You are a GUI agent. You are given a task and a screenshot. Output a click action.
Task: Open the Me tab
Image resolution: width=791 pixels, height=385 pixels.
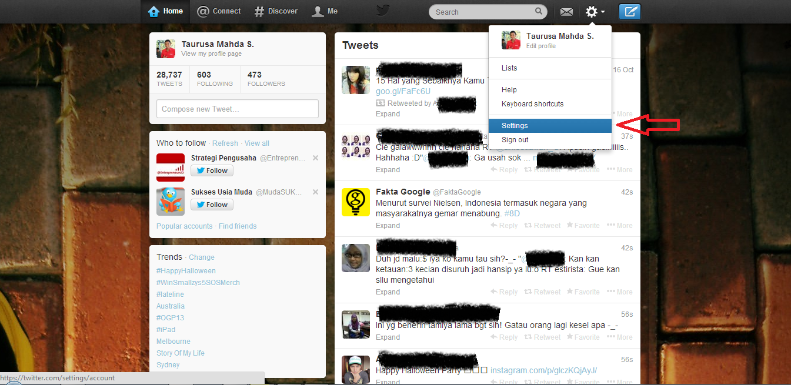click(325, 11)
